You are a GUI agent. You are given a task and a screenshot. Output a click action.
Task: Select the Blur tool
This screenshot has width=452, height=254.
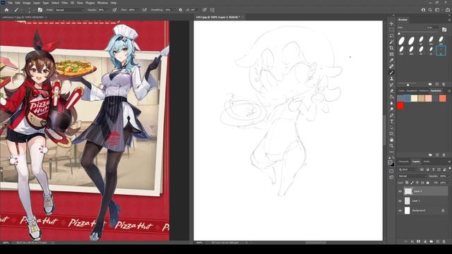[x=391, y=103]
